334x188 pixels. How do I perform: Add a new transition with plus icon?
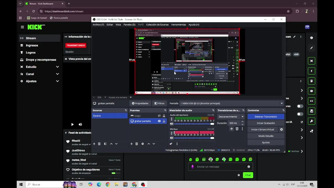click(231, 129)
